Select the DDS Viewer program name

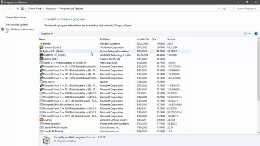coord(49,82)
